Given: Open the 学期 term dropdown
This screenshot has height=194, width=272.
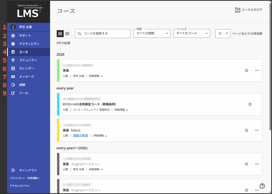Looking at the screenshot, I should pyautogui.click(x=152, y=34).
